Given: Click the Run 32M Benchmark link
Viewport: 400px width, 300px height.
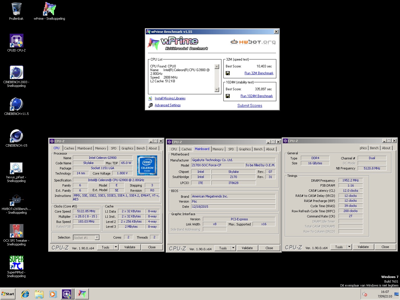Looking at the screenshot, I should click(x=259, y=73).
